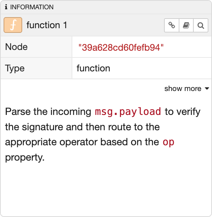Screen dimensions: 212x217
Task: Click the 'function 1' node name
Action: [47, 25]
